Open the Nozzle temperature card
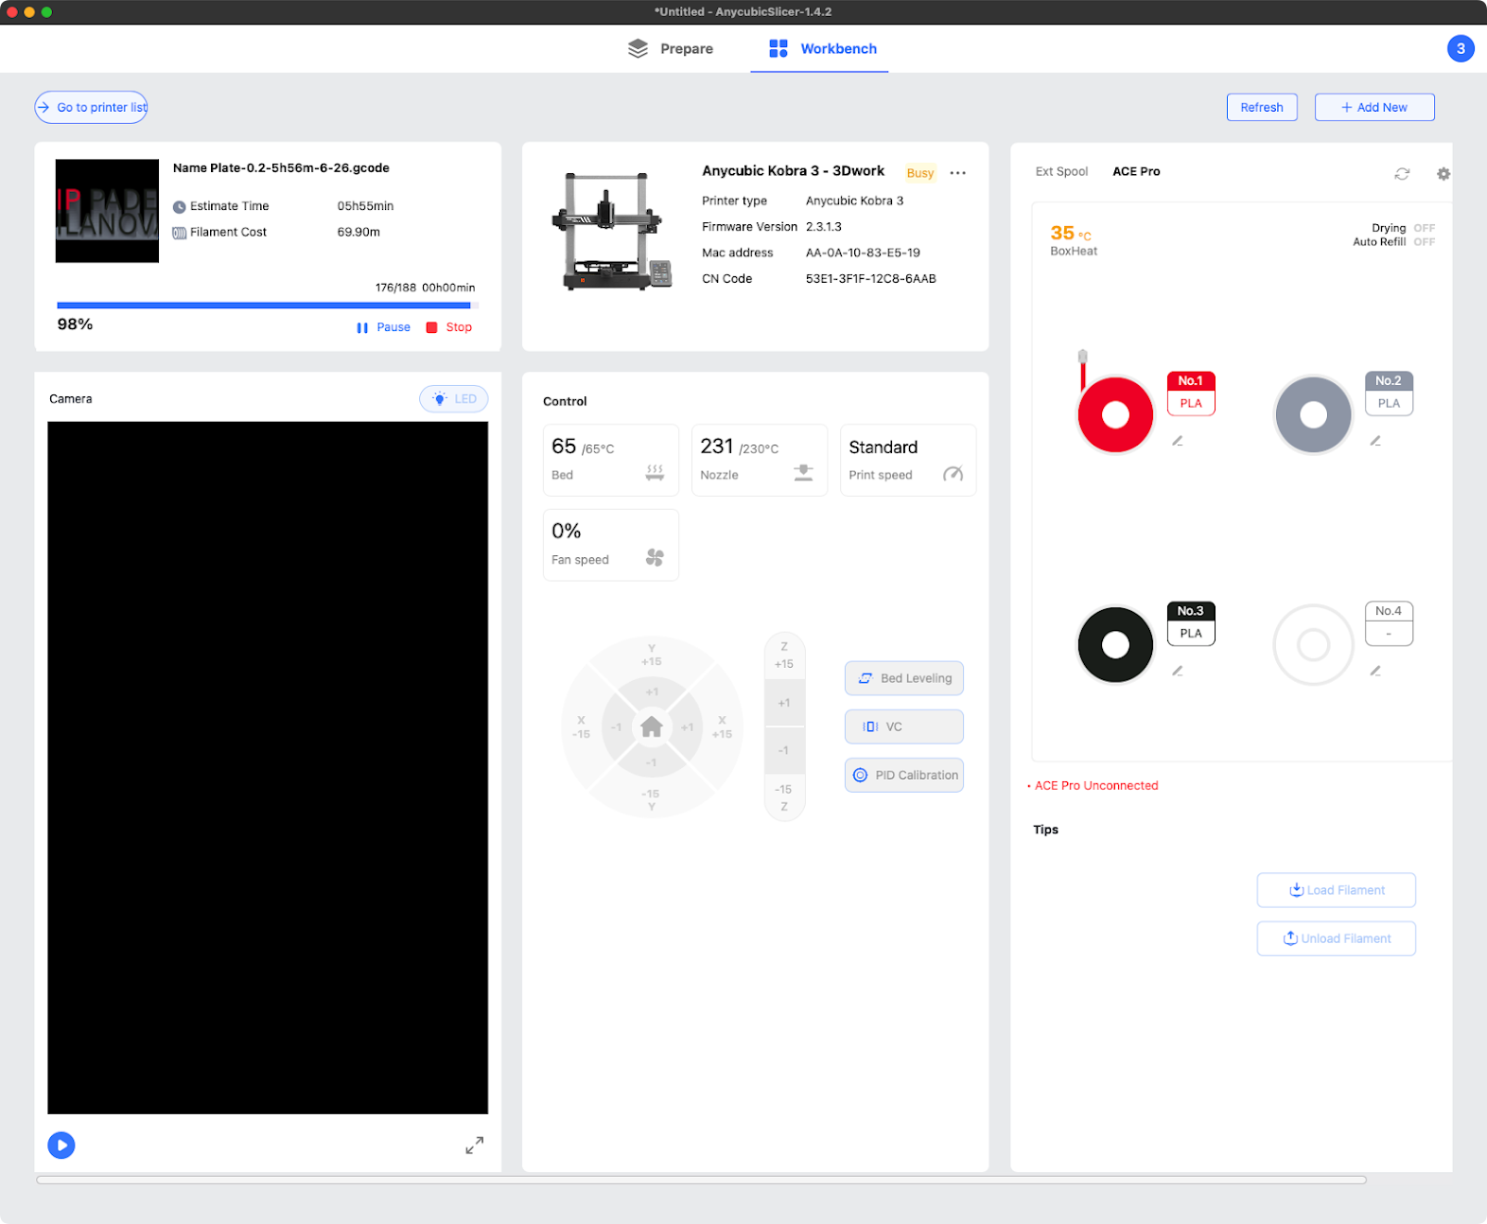This screenshot has width=1487, height=1224. click(760, 460)
